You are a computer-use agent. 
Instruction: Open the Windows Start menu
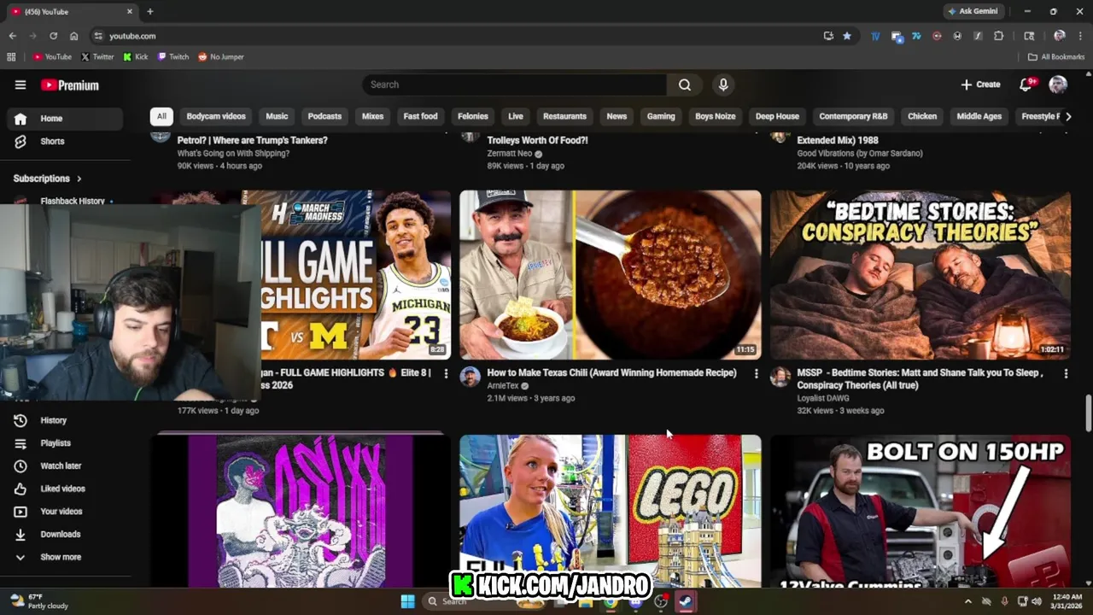407,601
